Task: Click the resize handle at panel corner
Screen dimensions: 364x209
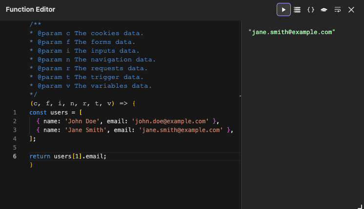Action: (x=360, y=207)
